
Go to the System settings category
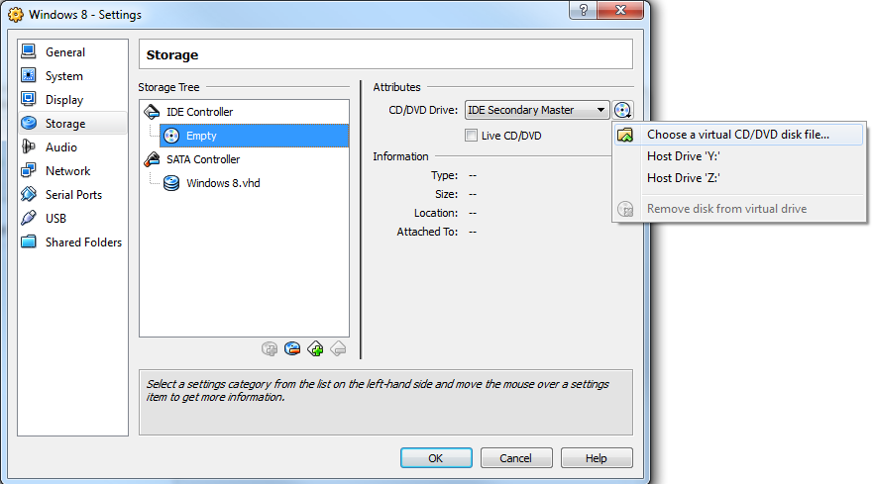point(63,76)
